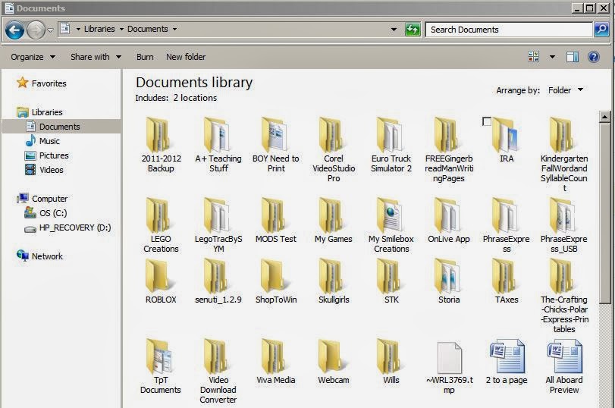615x408 pixels.
Task: Select Documents in the navigation pane
Action: pos(60,127)
